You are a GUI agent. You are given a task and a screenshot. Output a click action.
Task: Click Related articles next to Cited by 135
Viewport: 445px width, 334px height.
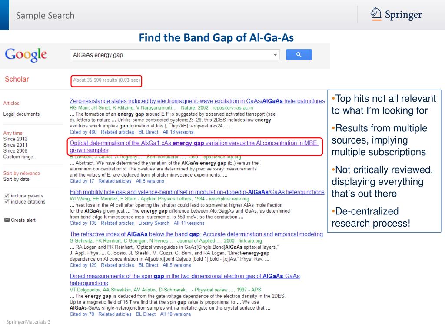117,223
